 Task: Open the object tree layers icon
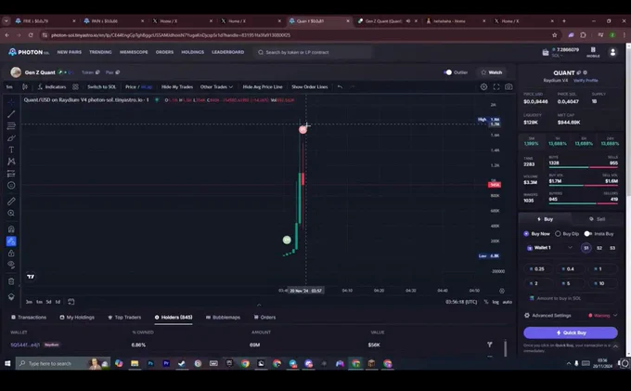tap(11, 297)
